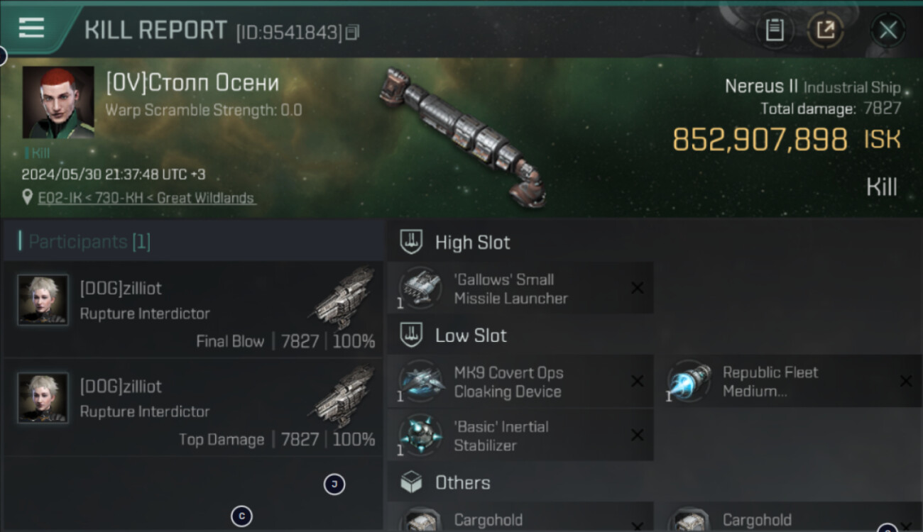This screenshot has width=923, height=532.
Task: Click the share kill report icon
Action: [825, 31]
